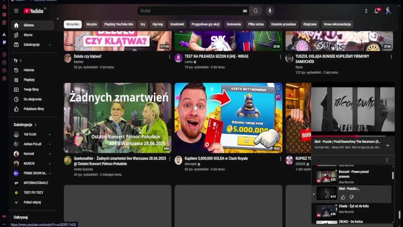Open Polubione filmy in sidebar
This screenshot has width=403, height=227.
coord(33,109)
